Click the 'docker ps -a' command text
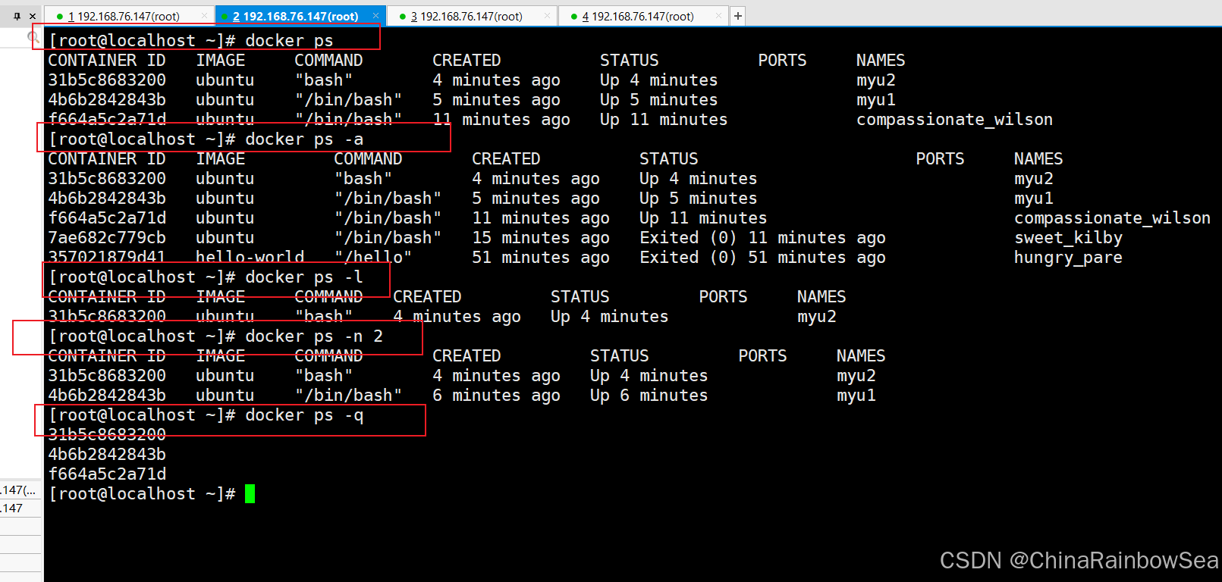This screenshot has width=1222, height=582. (304, 139)
